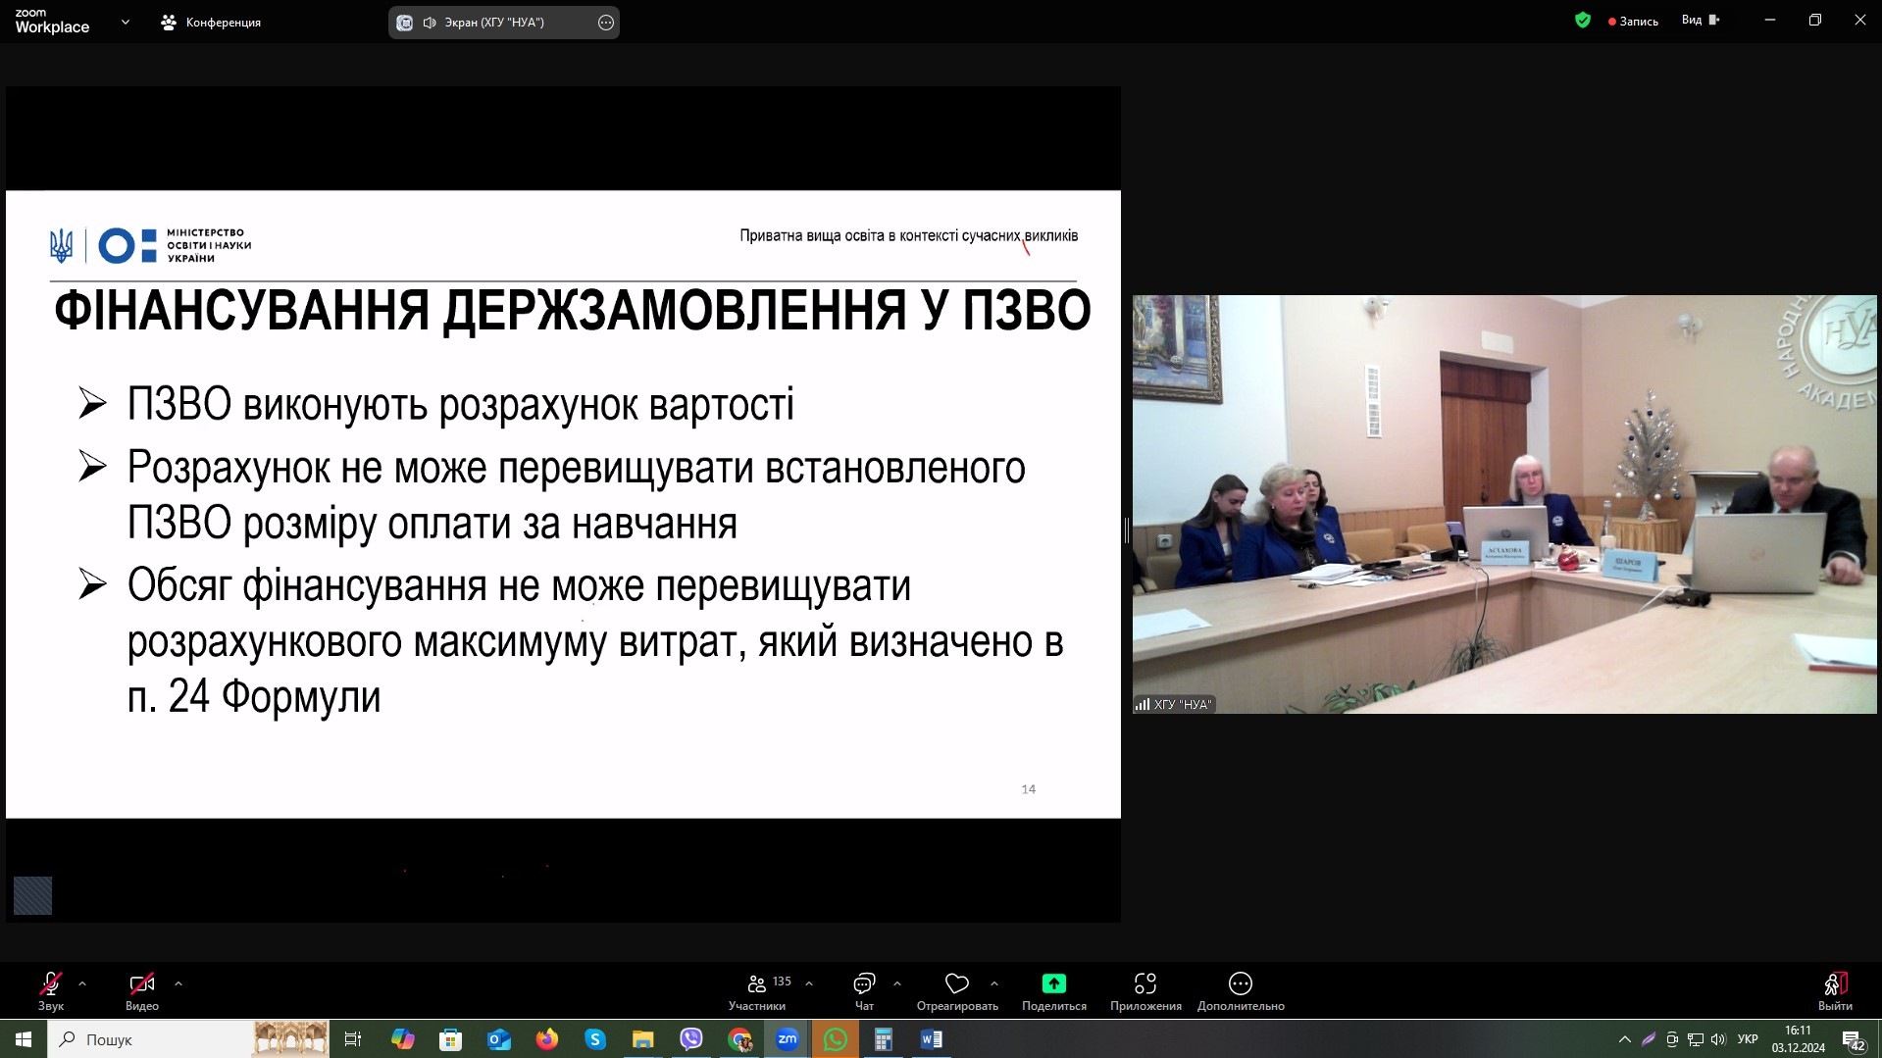Open the Участники participants panel
Image resolution: width=1882 pixels, height=1058 pixels.
click(757, 990)
